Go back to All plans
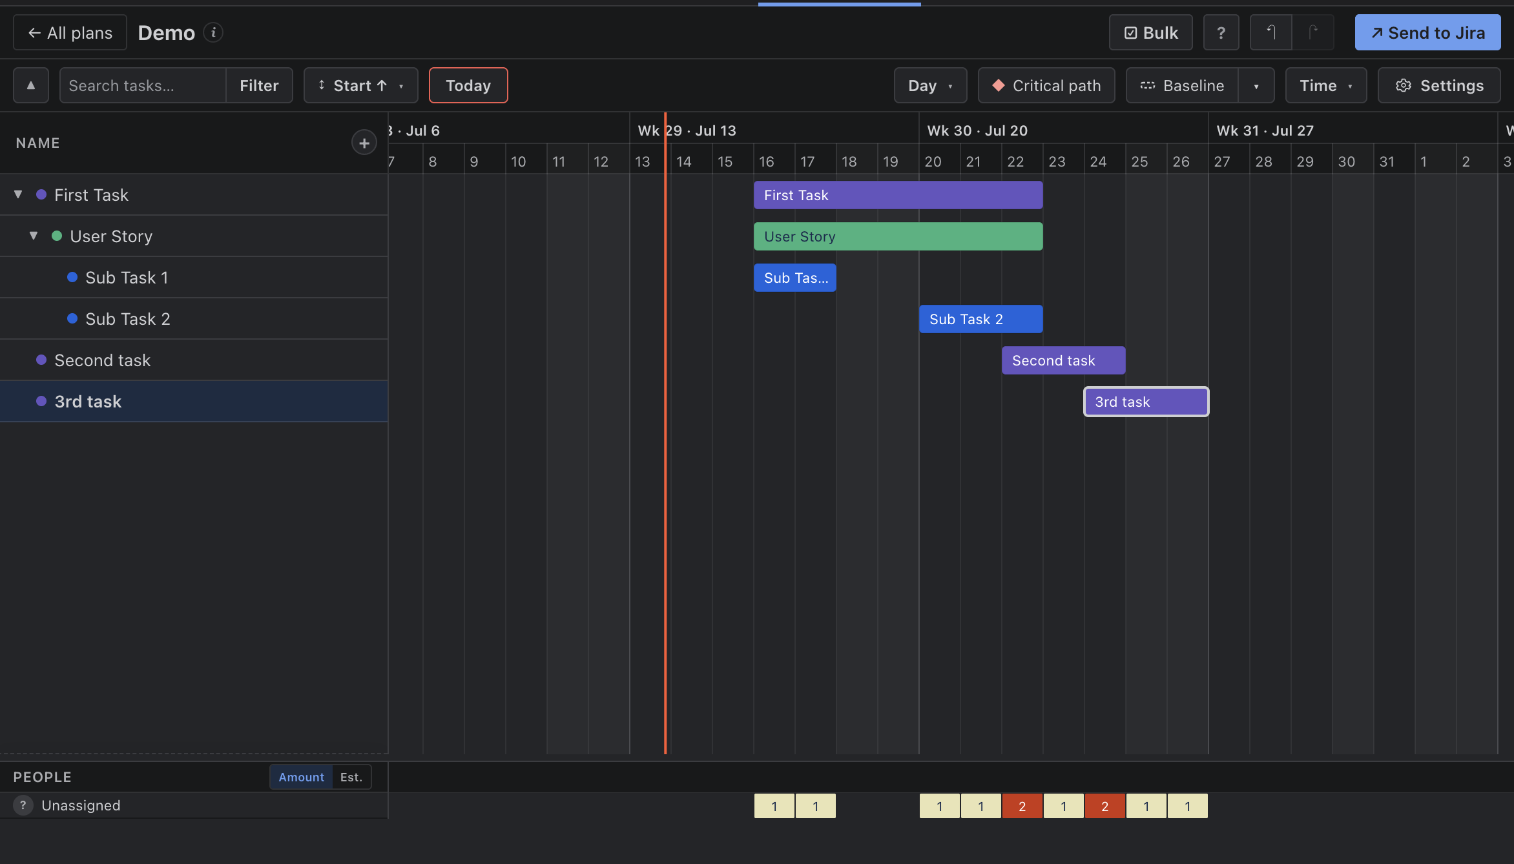1514x864 pixels. pos(70,33)
